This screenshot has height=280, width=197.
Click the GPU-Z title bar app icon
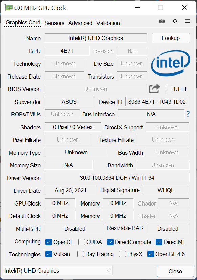click(x=8, y=8)
